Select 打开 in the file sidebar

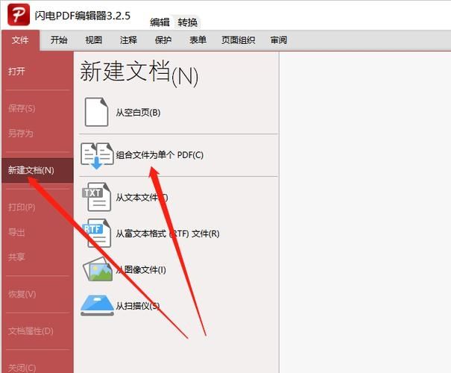pyautogui.click(x=16, y=71)
